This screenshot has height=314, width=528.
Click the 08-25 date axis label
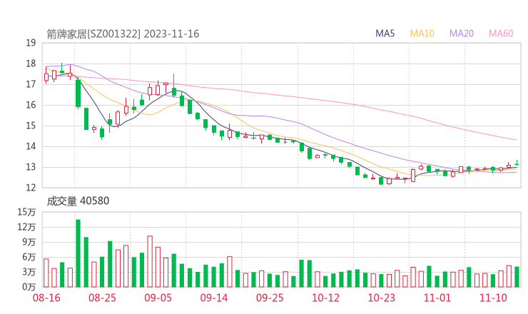[x=102, y=298]
